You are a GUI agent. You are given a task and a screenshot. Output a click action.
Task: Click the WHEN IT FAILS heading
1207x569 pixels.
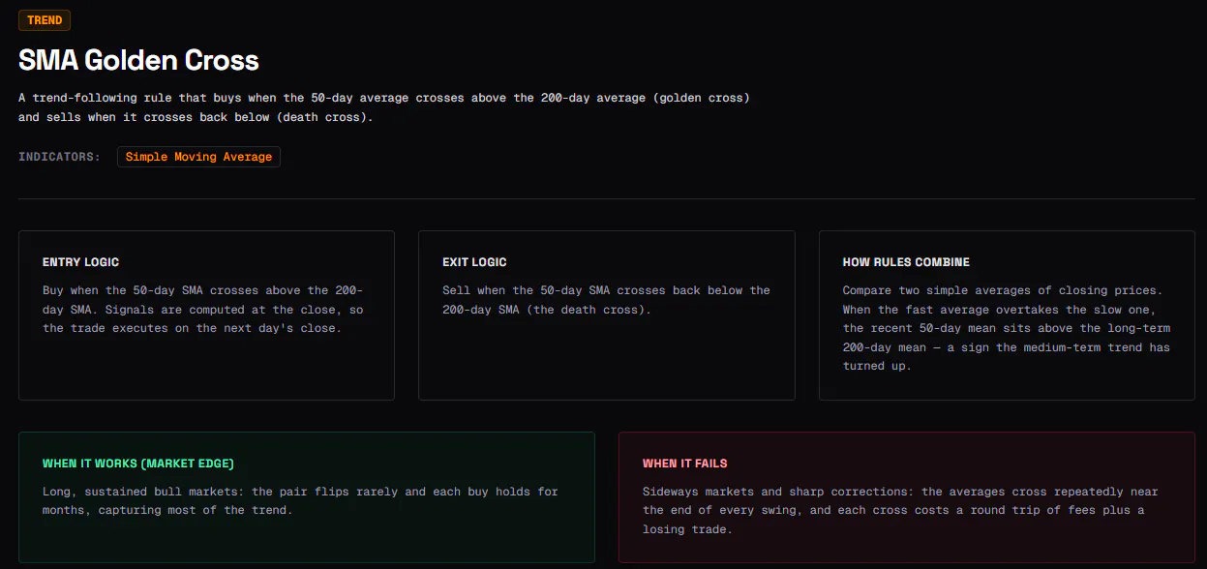pyautogui.click(x=685, y=464)
